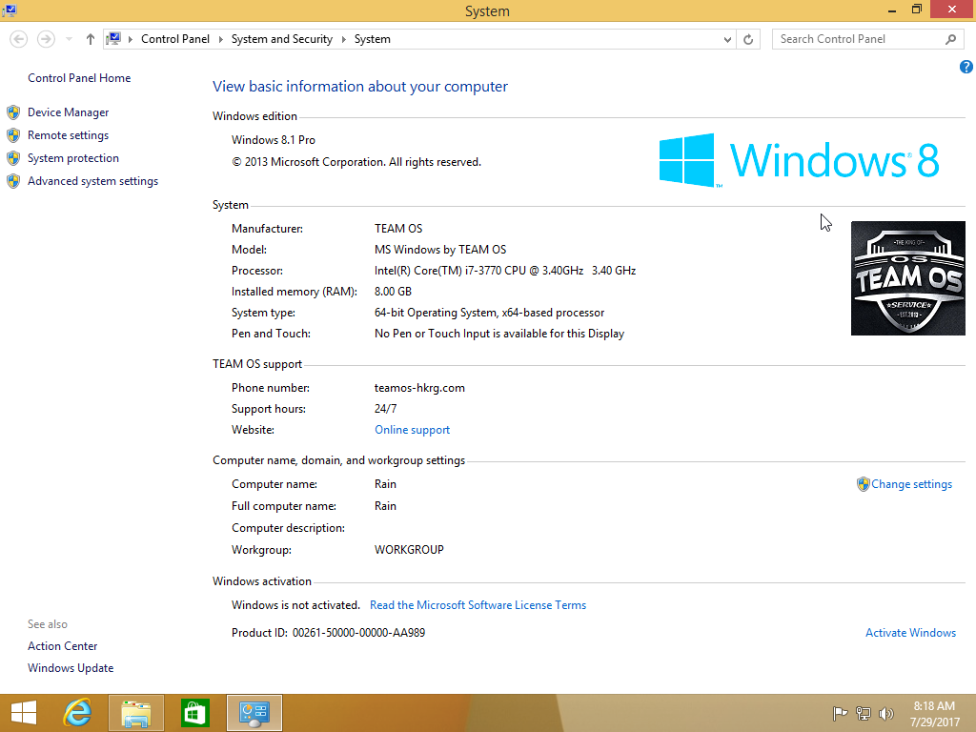Read the Microsoft Software License Terms
The width and height of the screenshot is (976, 732).
478,605
